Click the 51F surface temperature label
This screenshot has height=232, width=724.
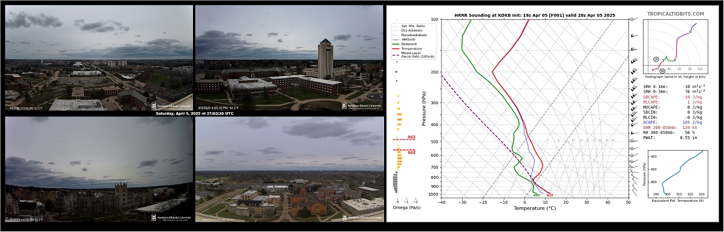550,196
